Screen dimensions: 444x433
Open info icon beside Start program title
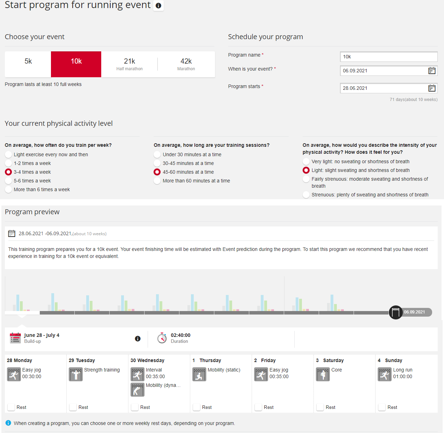158,6
